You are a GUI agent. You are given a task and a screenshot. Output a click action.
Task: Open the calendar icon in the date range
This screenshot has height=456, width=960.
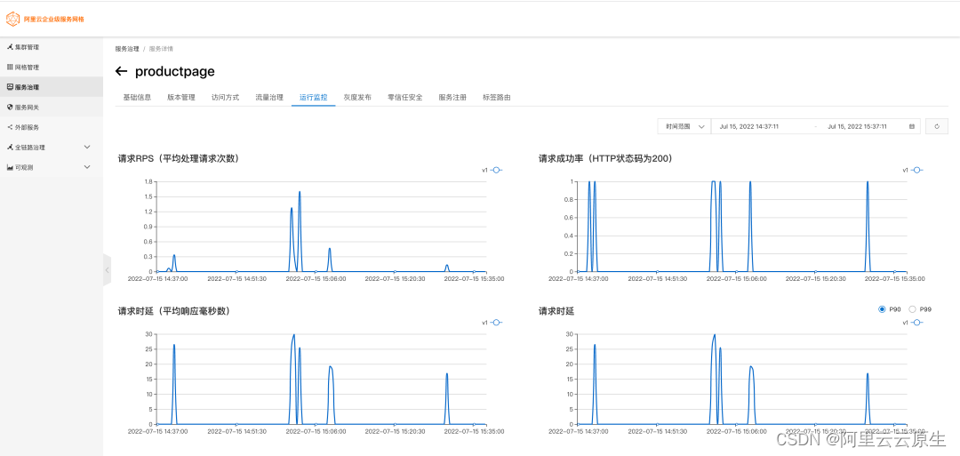pos(912,127)
